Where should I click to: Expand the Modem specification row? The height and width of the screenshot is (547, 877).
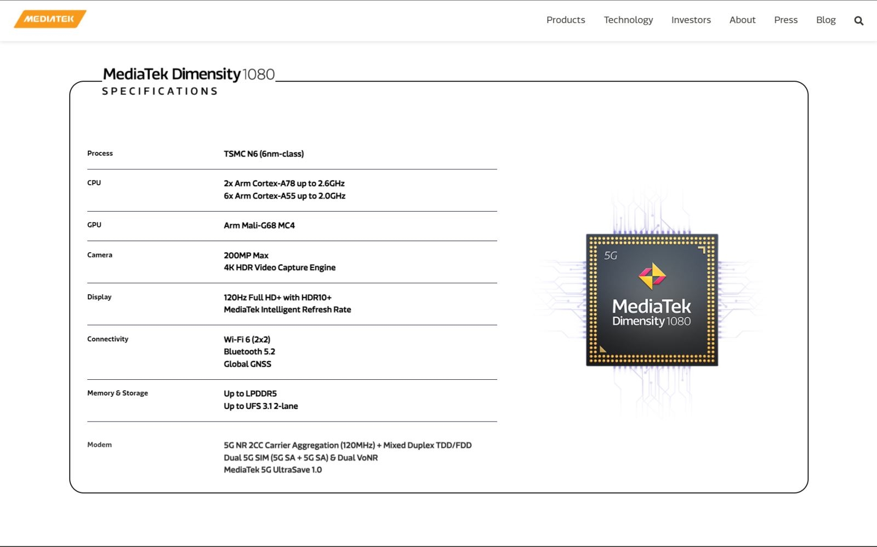point(99,445)
